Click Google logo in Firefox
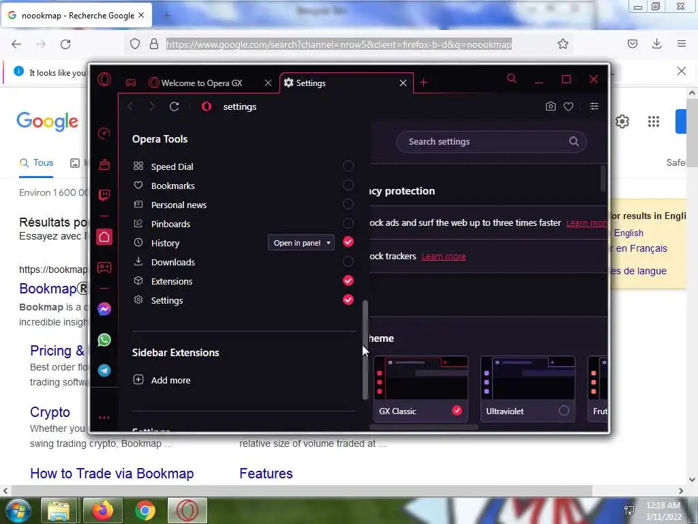Viewport: 698px width, 524px height. pyautogui.click(x=47, y=121)
